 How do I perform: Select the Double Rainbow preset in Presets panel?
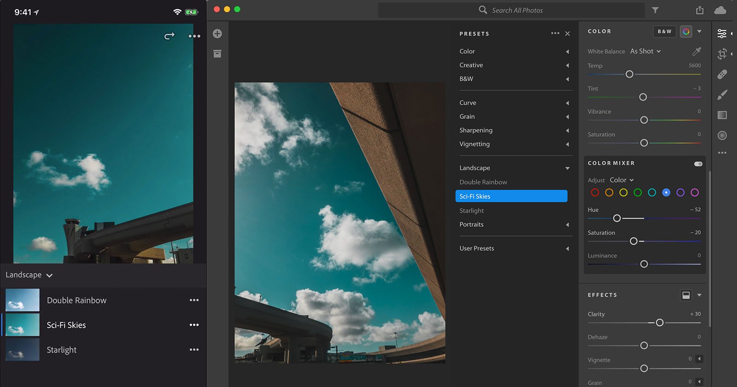(x=483, y=182)
